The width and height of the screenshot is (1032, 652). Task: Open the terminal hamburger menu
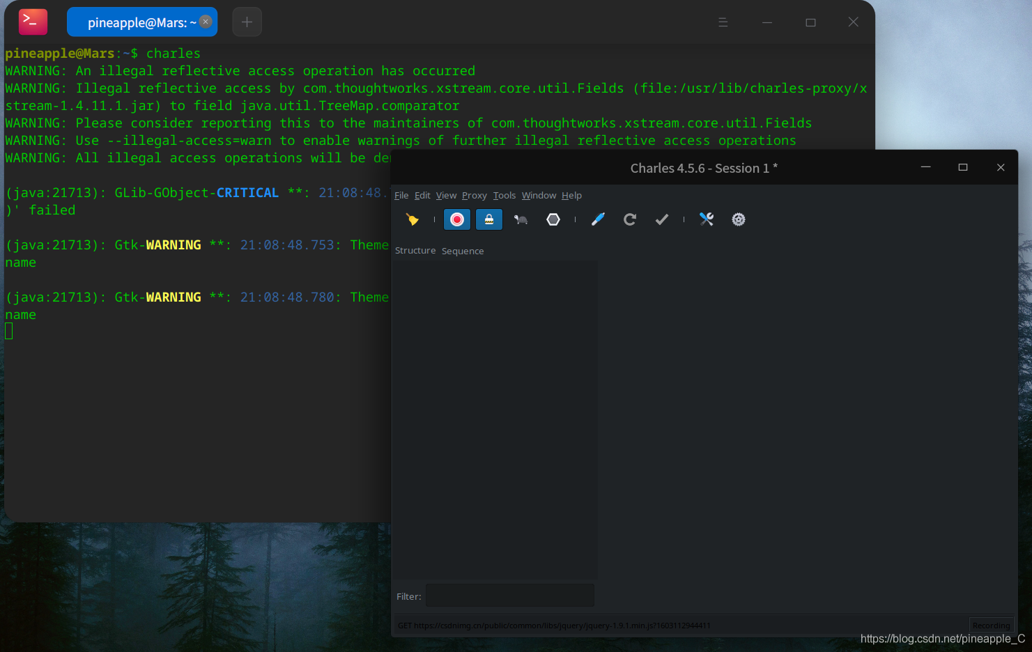723,22
